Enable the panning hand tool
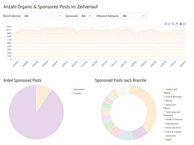This screenshot has width=194, height=145. pos(177,24)
